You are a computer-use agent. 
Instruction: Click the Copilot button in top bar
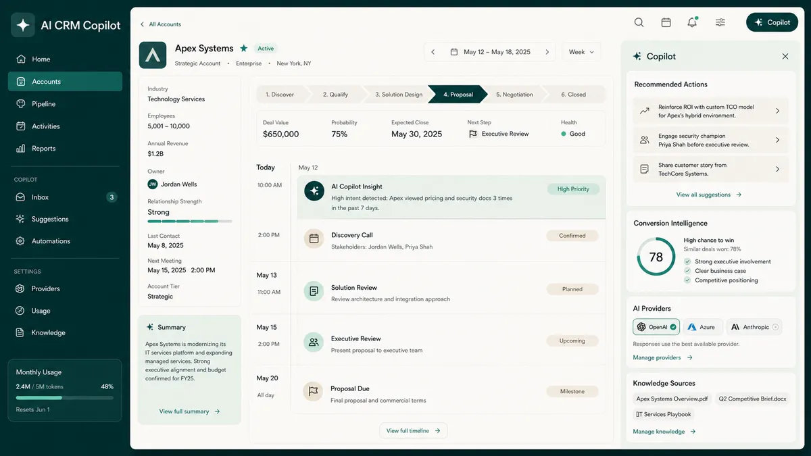pyautogui.click(x=772, y=22)
